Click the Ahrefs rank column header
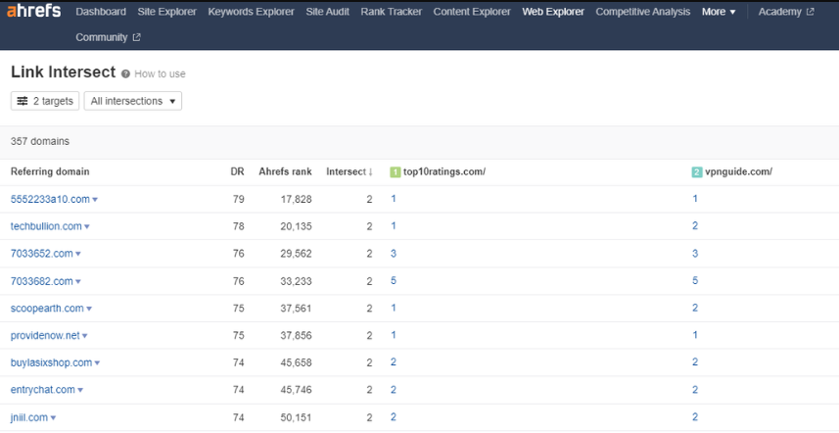The image size is (839, 433). [285, 171]
